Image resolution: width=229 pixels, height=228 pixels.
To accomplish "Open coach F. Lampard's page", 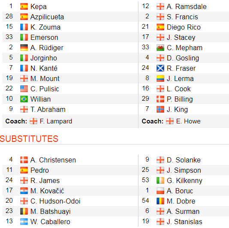I will (56, 121).
